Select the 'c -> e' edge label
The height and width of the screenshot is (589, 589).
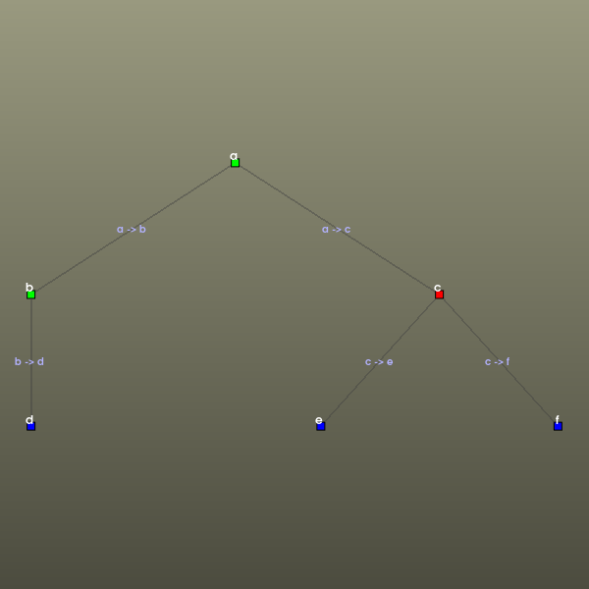(x=379, y=361)
